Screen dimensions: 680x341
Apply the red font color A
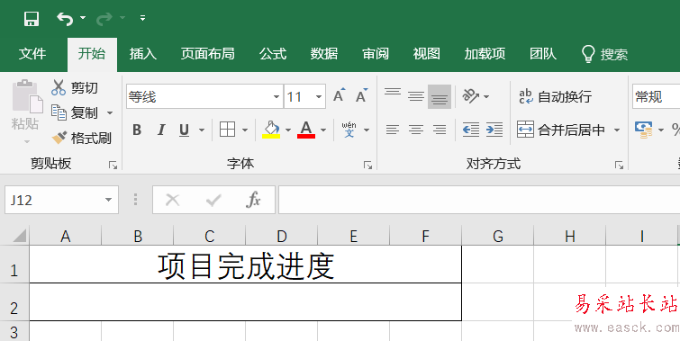[306, 130]
